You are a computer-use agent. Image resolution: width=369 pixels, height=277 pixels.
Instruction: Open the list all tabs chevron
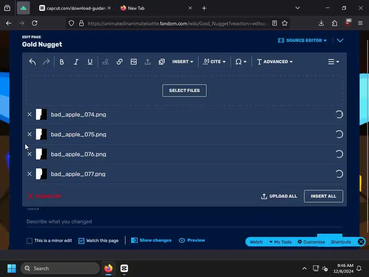[297, 8]
